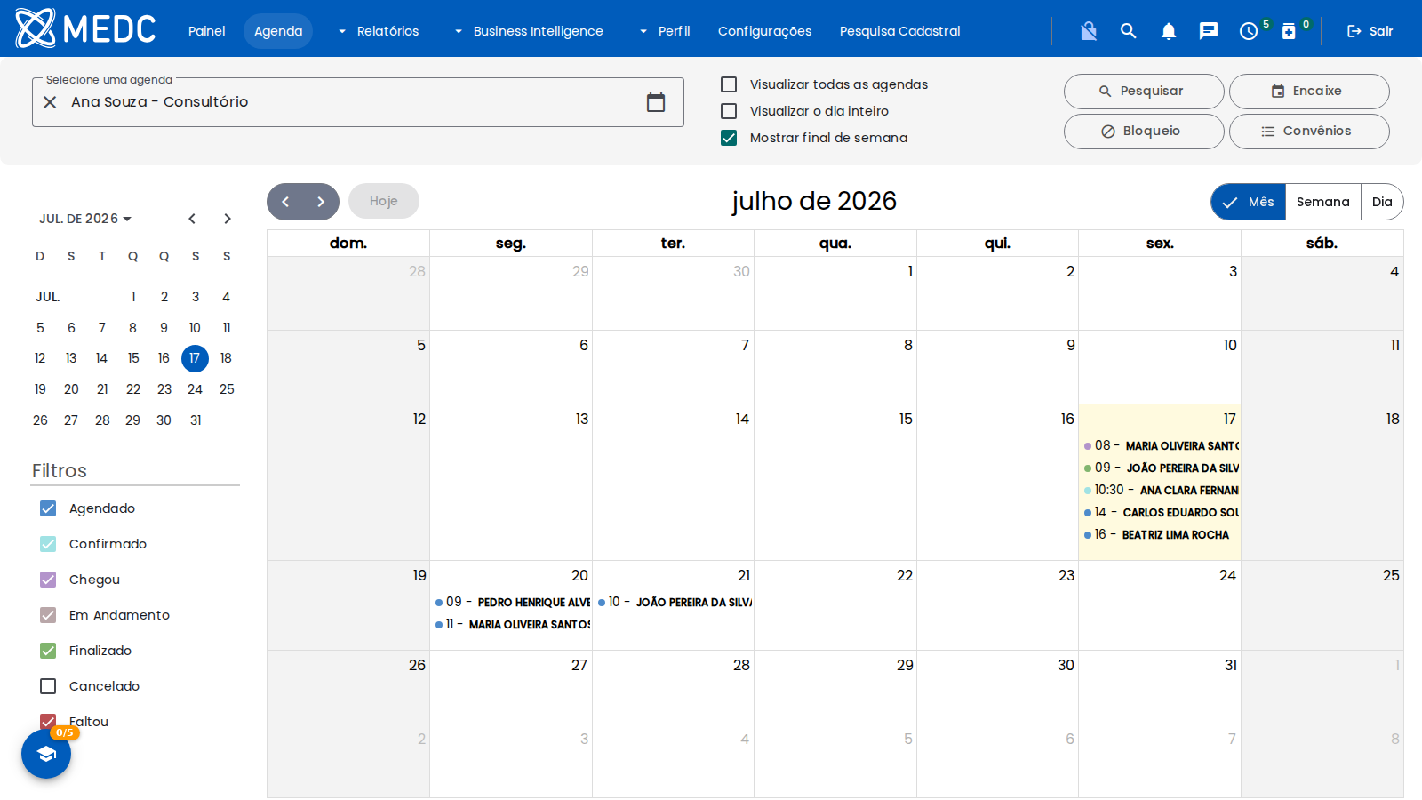Open the Configurações menu item
Screen dimensions: 1422x800
pos(764,31)
